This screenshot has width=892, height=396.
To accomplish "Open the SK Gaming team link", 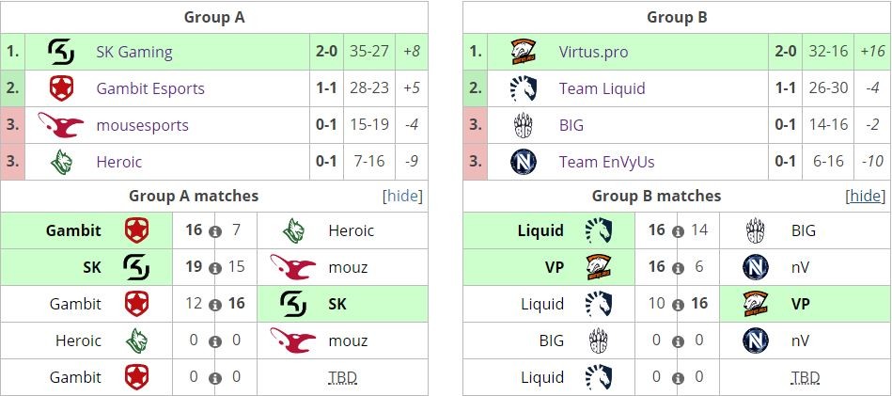I will click(134, 52).
